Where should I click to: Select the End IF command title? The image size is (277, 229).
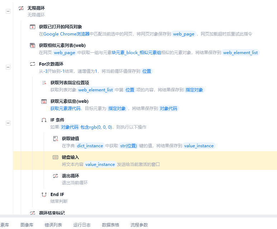[57, 195]
